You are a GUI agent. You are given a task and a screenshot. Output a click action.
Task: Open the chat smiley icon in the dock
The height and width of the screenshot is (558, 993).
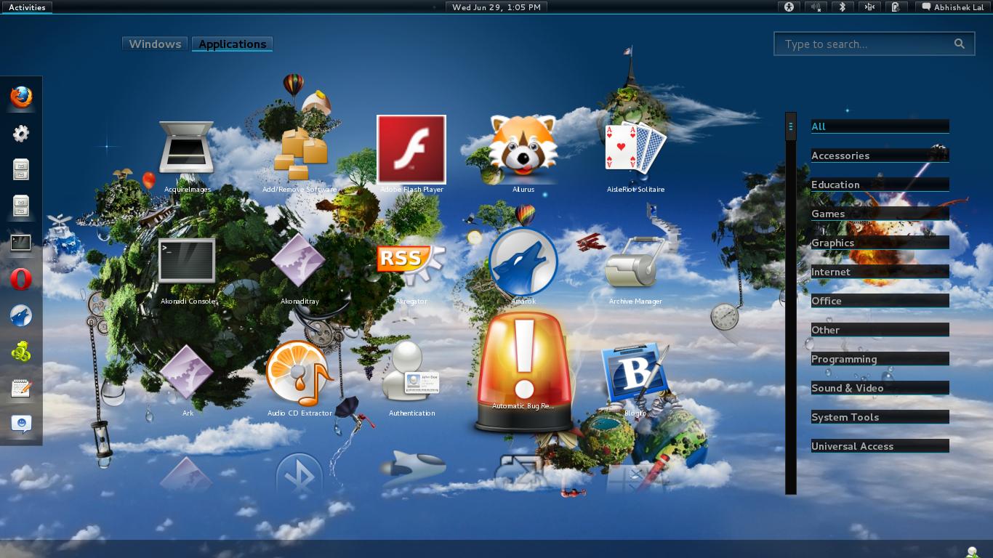click(21, 424)
